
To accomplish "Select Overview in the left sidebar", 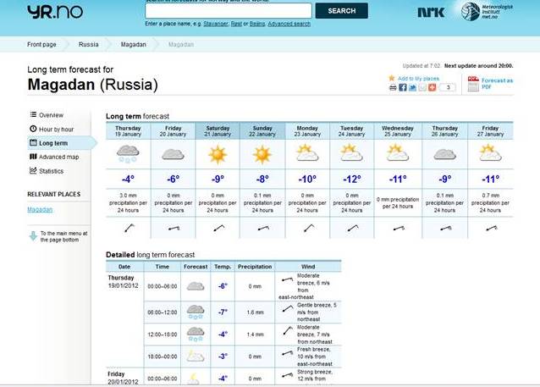I will 50,114.
